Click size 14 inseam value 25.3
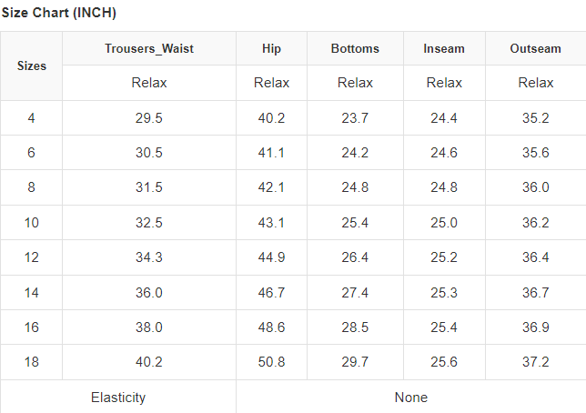Image resolution: width=586 pixels, height=413 pixels. click(444, 292)
